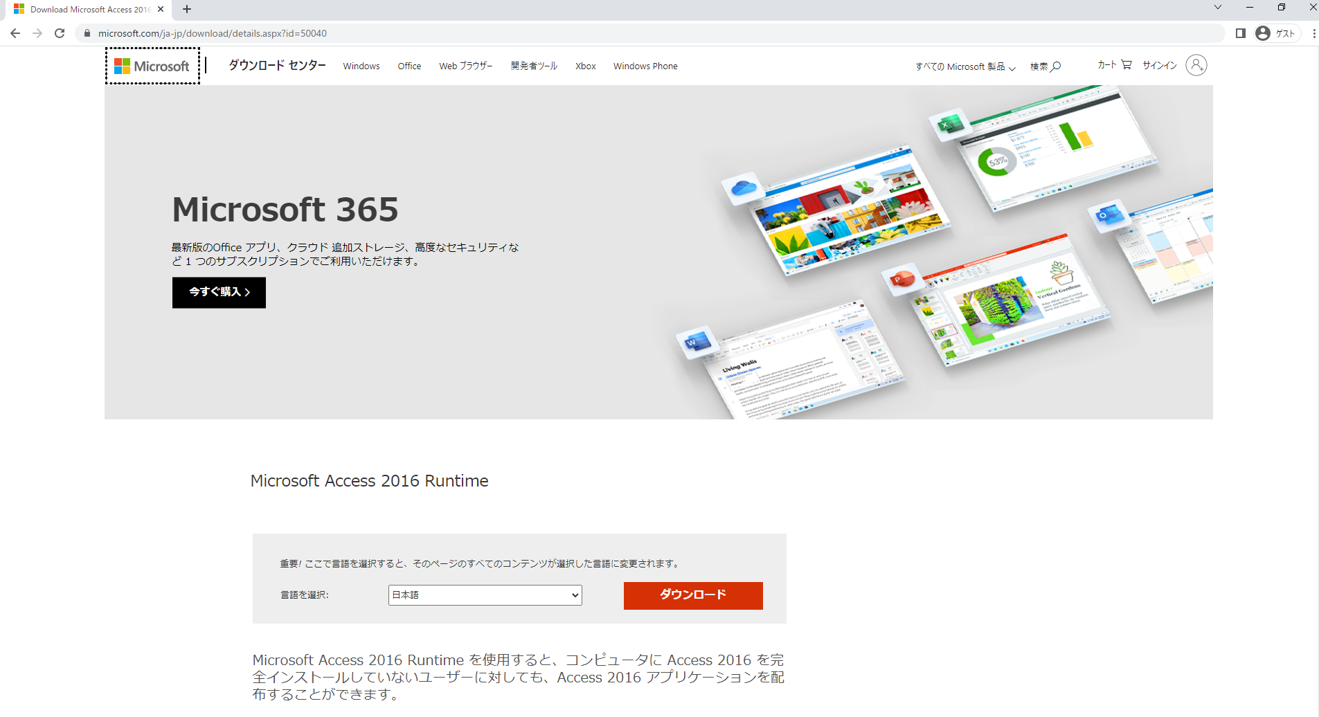Toggle the browser side panel icon

coord(1241,33)
